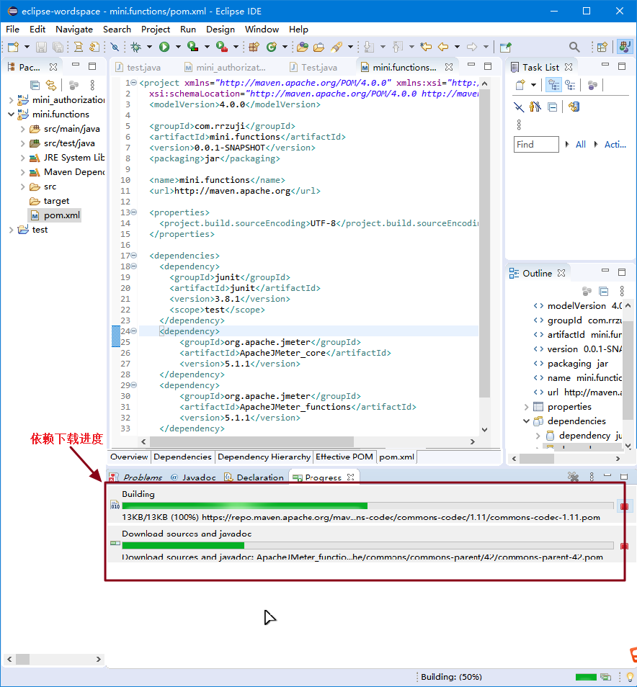Toggle Hide Completed Tasks in Task List
Viewport: 637px width, 687px height.
click(x=519, y=107)
